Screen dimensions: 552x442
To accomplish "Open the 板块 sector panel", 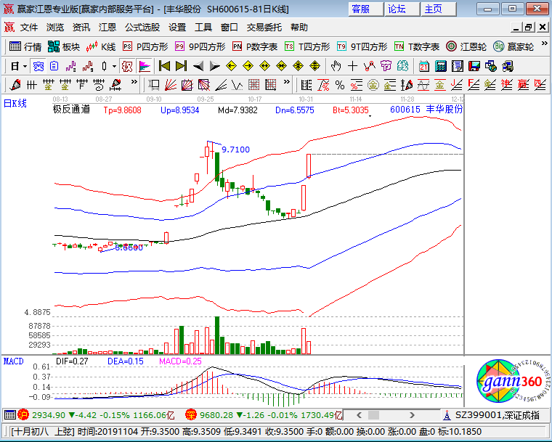I will coord(64,46).
